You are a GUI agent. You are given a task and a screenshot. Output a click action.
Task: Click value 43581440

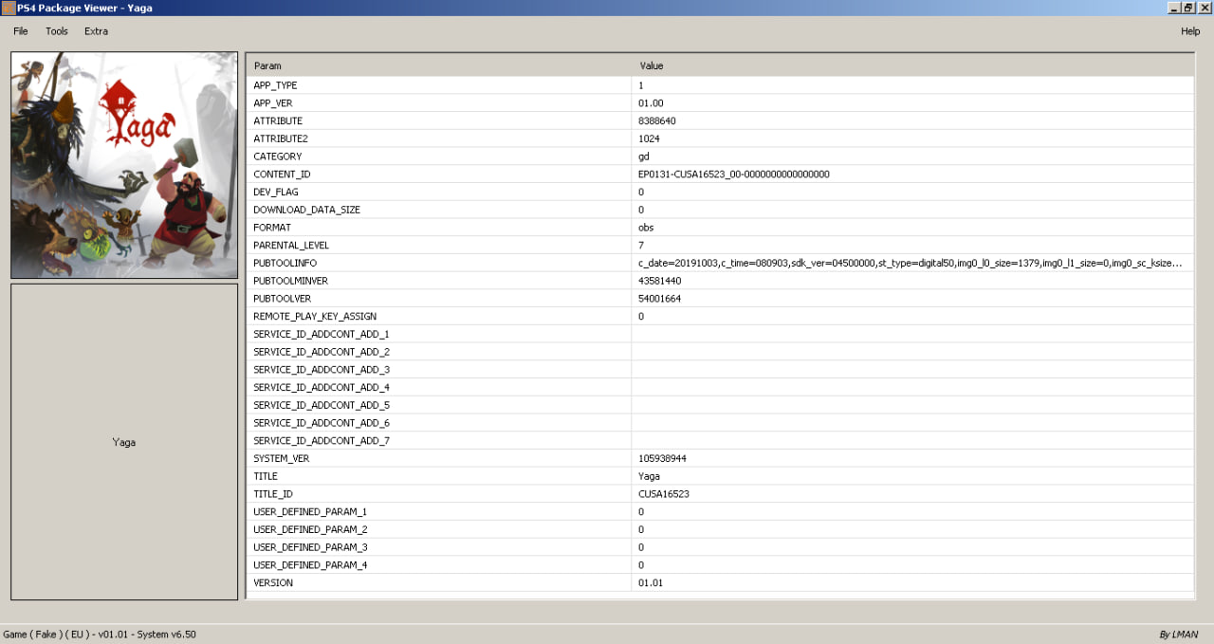660,281
